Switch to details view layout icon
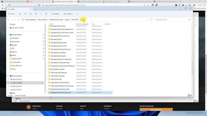207x116 pixels. coord(189,95)
